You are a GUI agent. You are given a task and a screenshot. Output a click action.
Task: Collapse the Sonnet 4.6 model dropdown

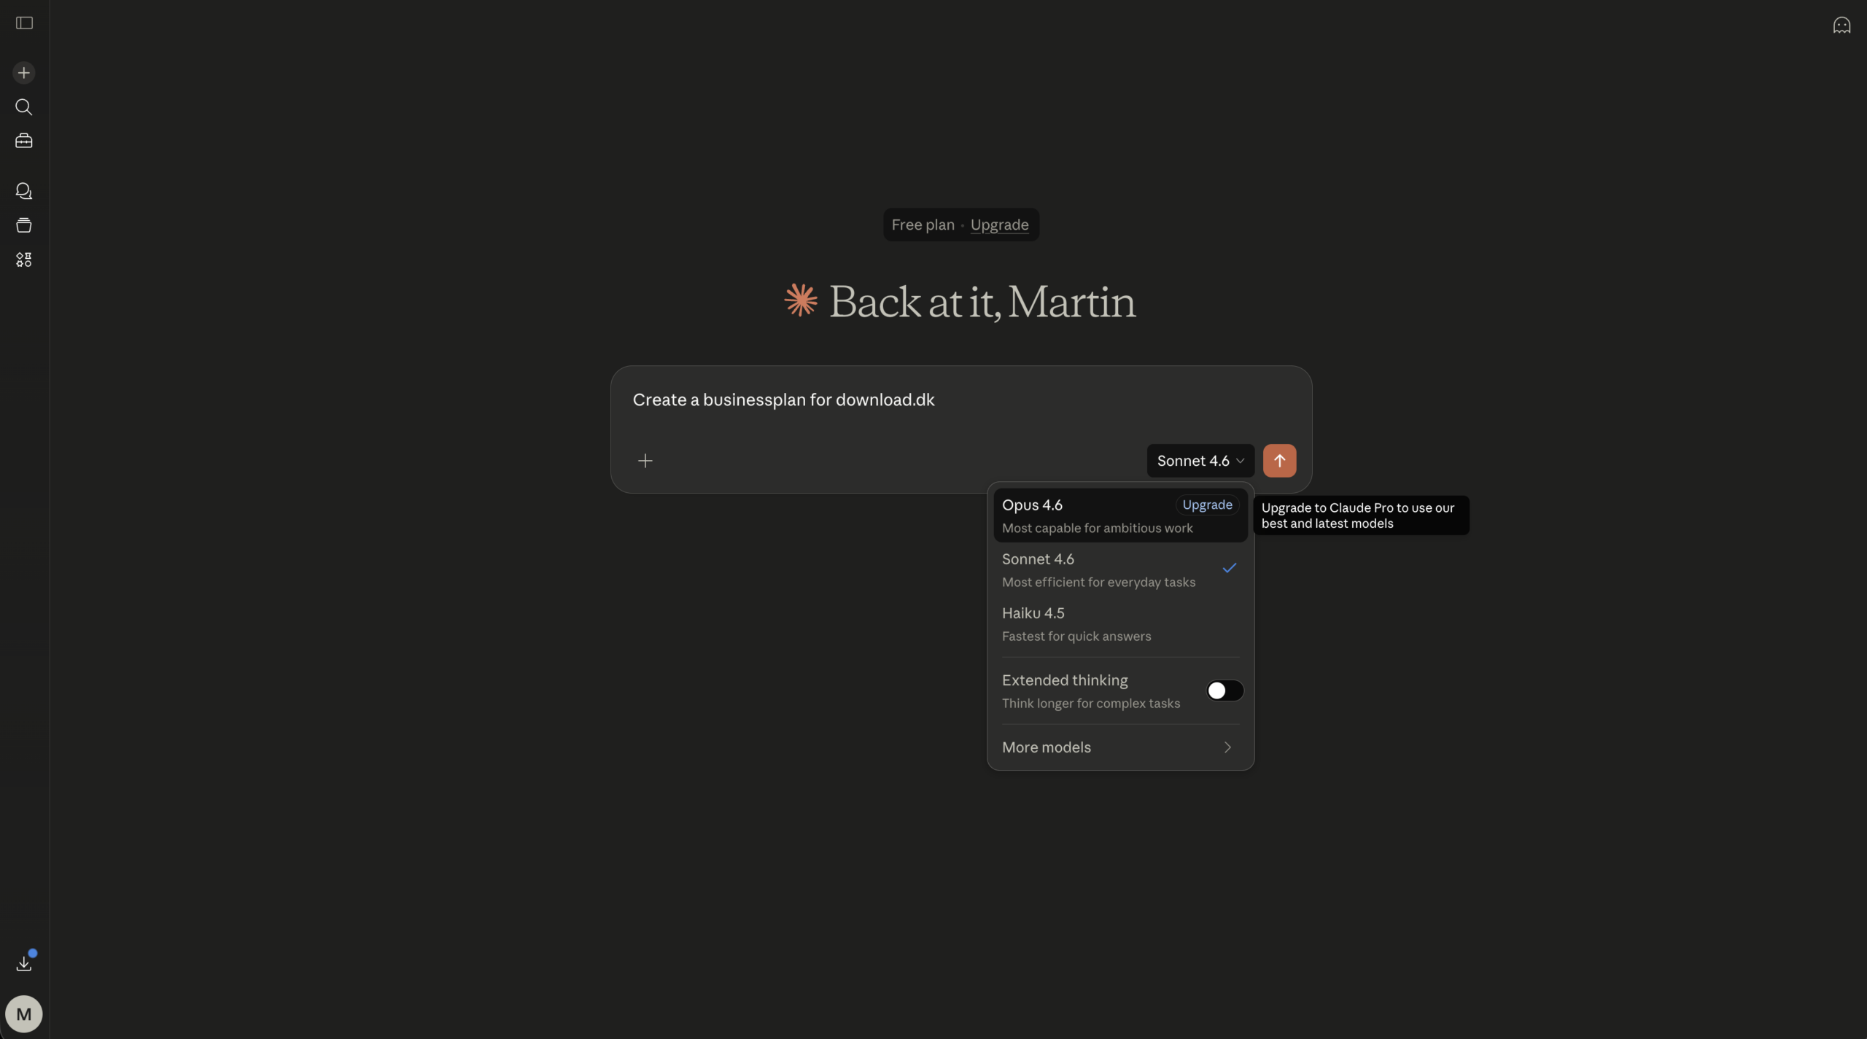(x=1200, y=461)
